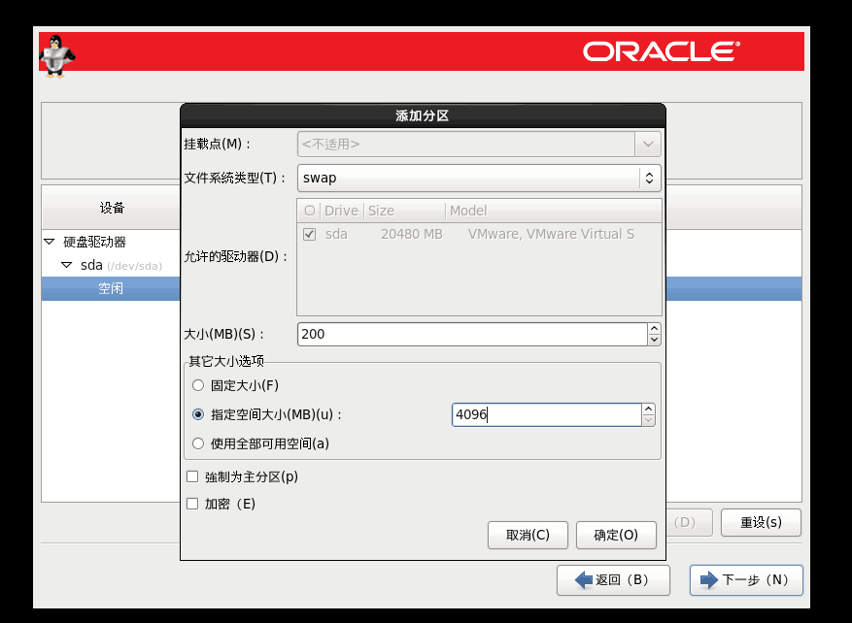This screenshot has height=623, width=852.
Task: Enable the 強制为主分区 checkbox
Action: tap(192, 477)
